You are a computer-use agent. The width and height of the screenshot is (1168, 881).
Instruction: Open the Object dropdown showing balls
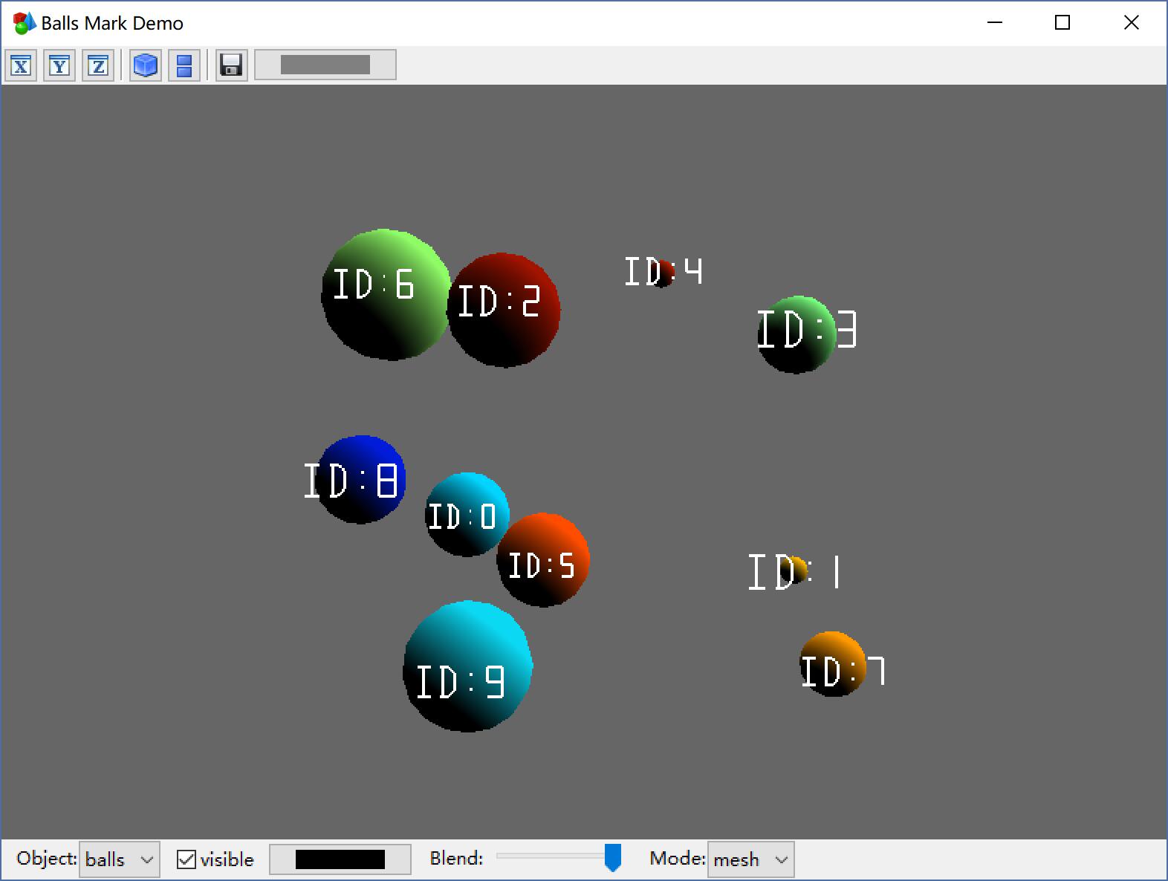(119, 859)
